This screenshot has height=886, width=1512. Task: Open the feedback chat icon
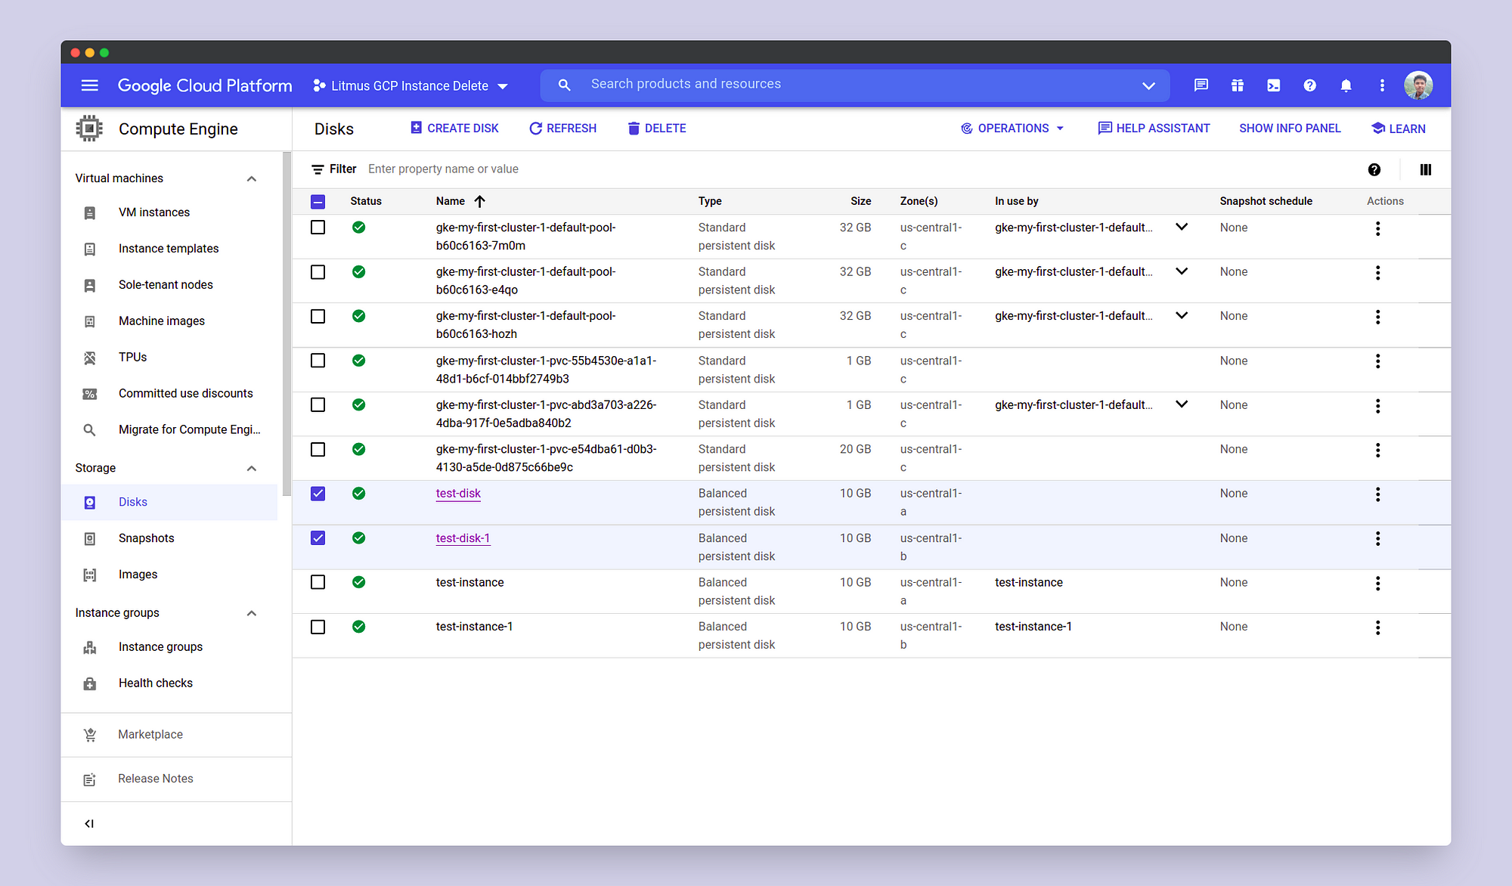(1201, 85)
